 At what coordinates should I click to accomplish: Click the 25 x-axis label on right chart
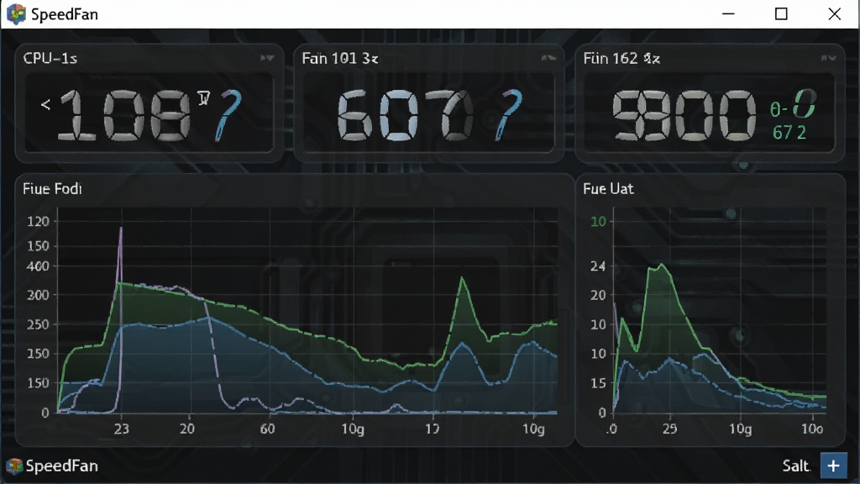click(669, 429)
